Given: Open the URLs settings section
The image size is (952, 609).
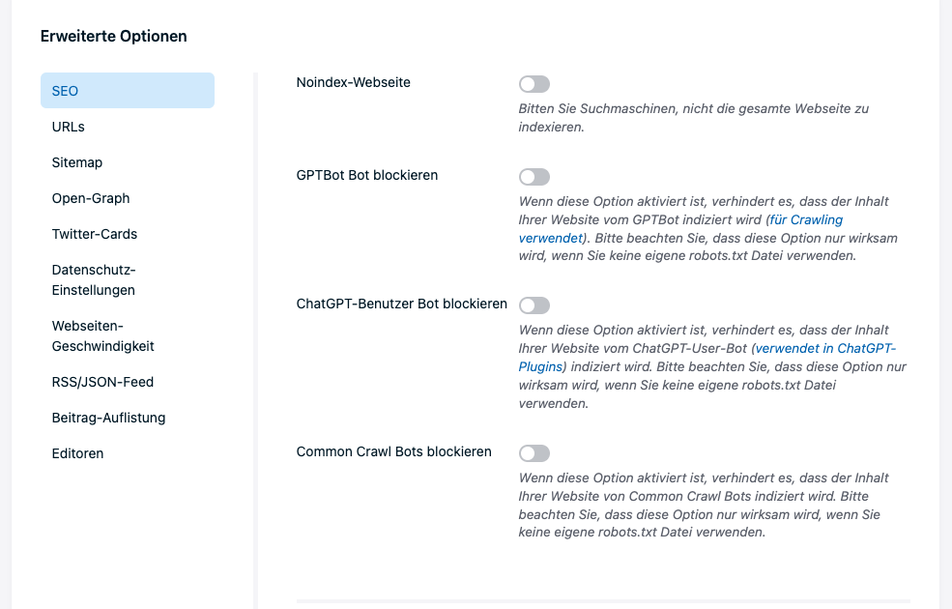Looking at the screenshot, I should 68,127.
